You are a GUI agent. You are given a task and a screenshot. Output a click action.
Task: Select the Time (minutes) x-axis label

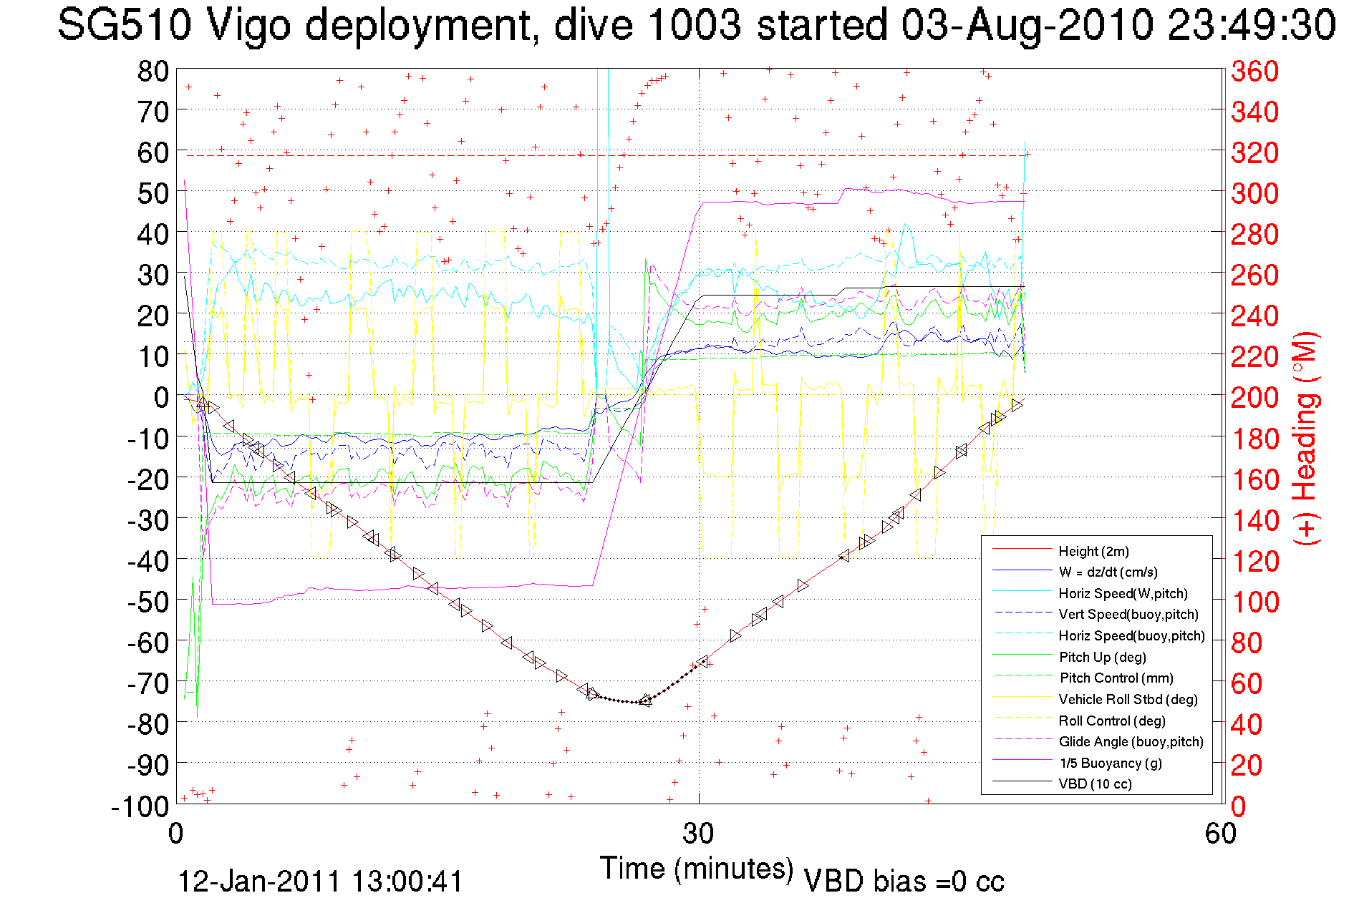696,869
